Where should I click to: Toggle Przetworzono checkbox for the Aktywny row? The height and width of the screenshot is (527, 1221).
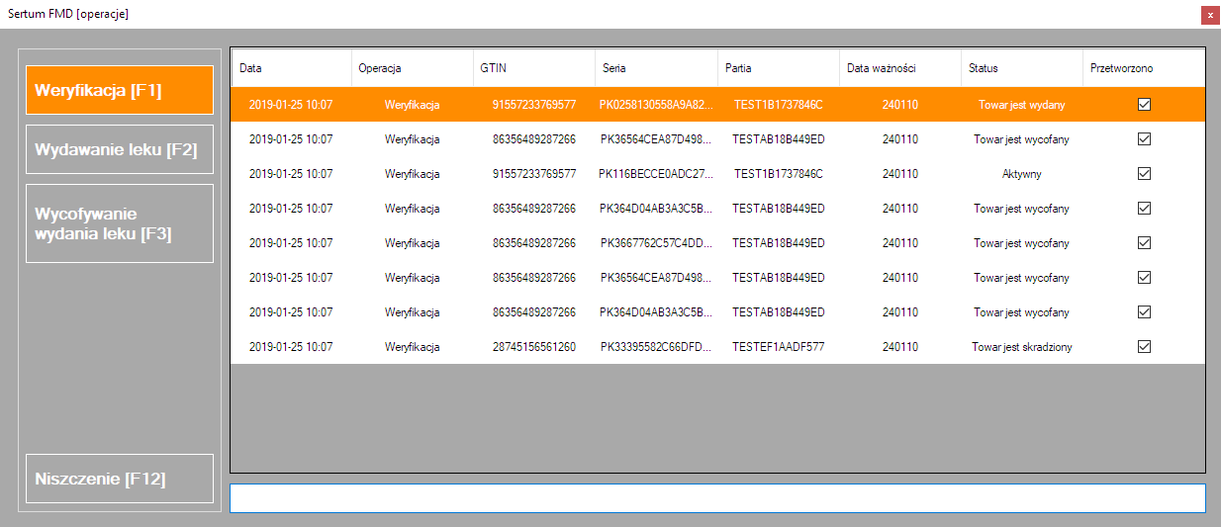click(x=1144, y=174)
